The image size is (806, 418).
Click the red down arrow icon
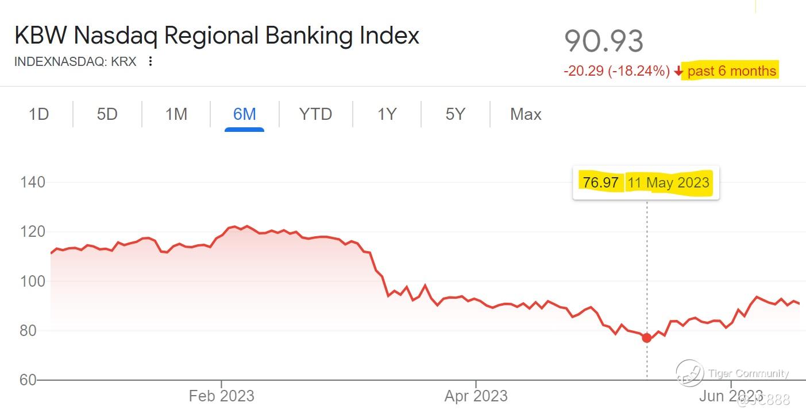tap(678, 71)
